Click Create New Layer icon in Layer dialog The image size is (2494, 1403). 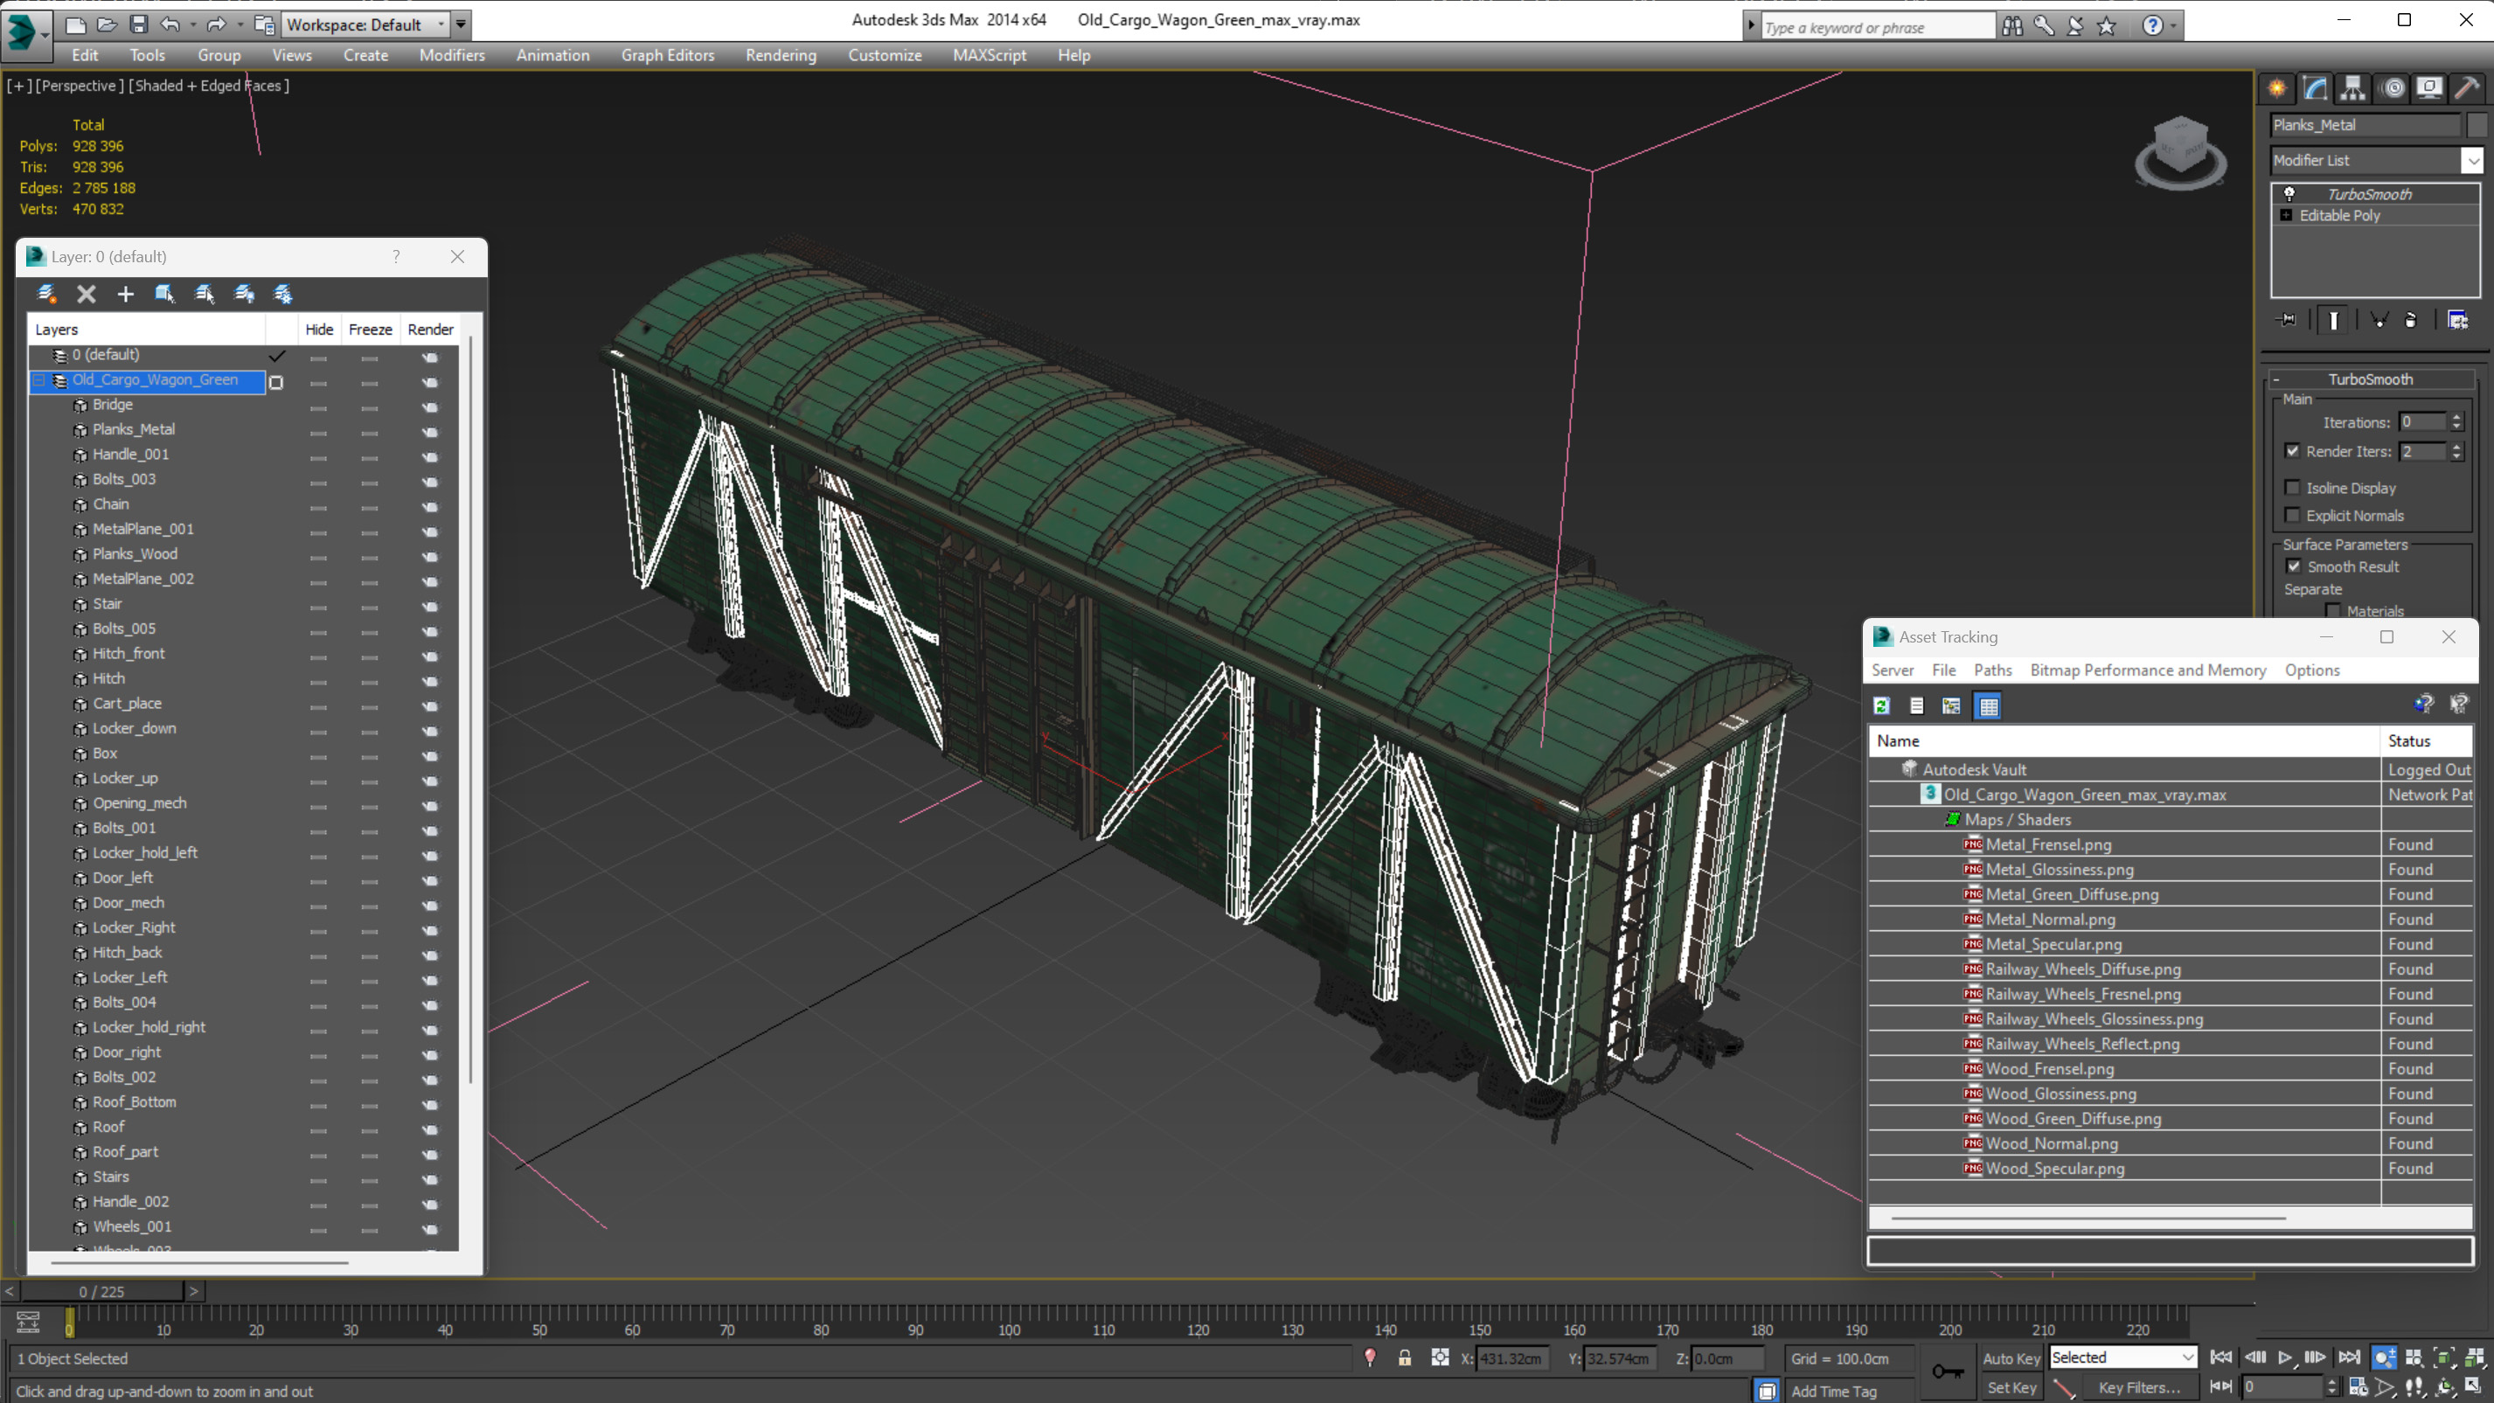click(x=45, y=294)
